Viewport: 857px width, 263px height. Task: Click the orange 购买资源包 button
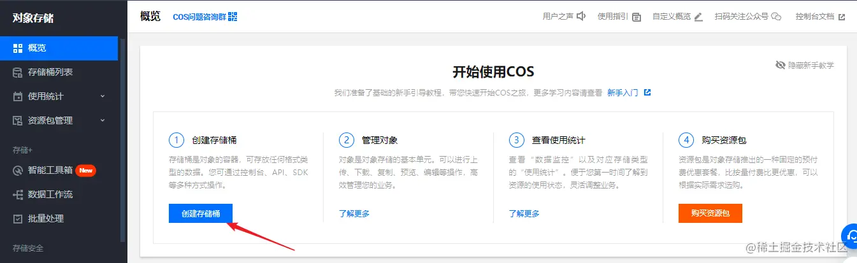(710, 213)
